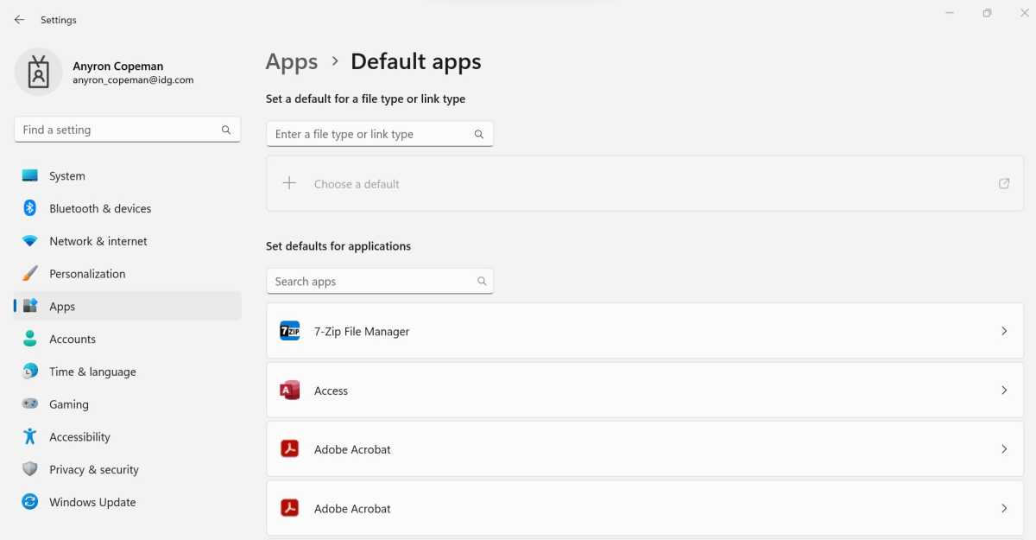Click the Windows Update sync icon
Screen dimensions: 1036x540
(x=30, y=502)
